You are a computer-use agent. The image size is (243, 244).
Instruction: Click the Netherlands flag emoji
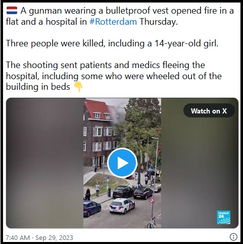pos(12,11)
